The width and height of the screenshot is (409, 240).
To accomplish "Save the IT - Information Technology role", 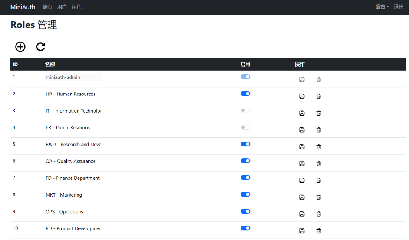I will coord(302,113).
